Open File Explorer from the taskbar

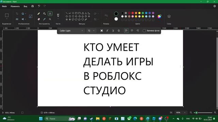pyautogui.click(x=98, y=119)
